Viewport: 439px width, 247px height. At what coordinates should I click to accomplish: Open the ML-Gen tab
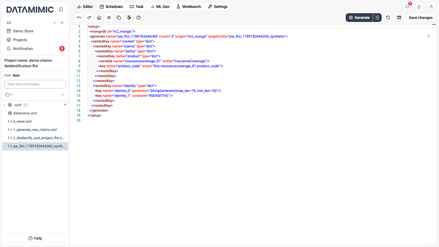(160, 7)
